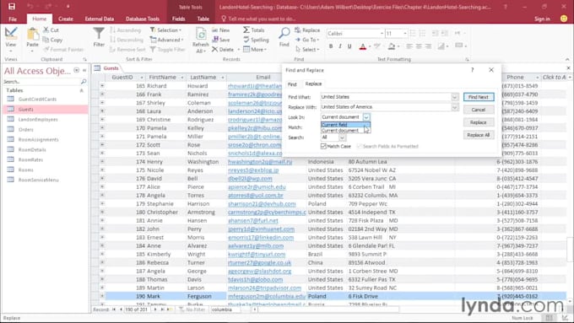Open the Advanced filter dropdown
The width and height of the screenshot is (574, 323).
(x=166, y=40)
